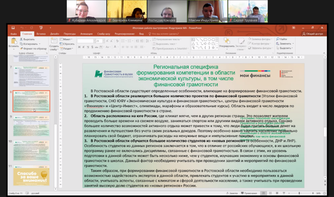The height and width of the screenshot is (197, 334).
Task: Fit slide to current window icon
Action: click(x=325, y=193)
